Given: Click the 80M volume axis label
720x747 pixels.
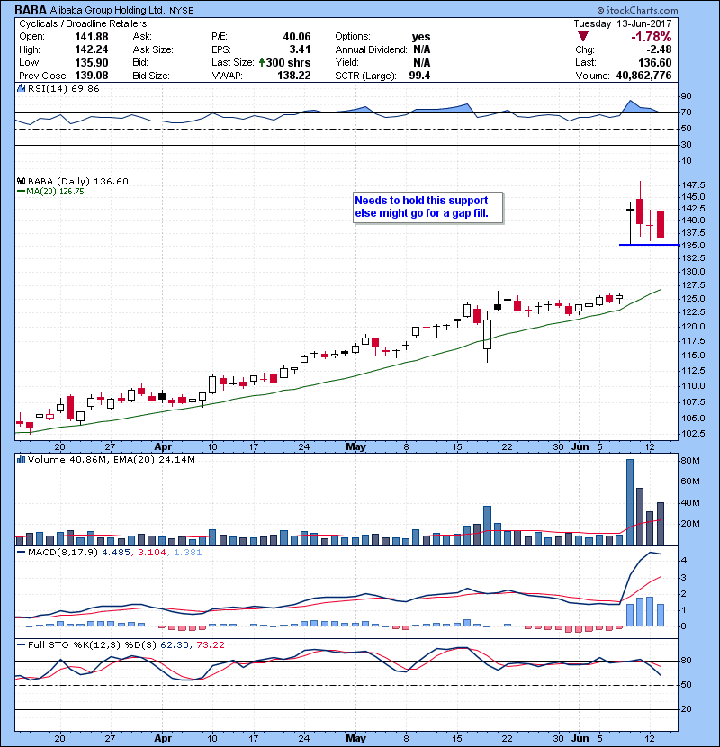Looking at the screenshot, I should tap(690, 461).
